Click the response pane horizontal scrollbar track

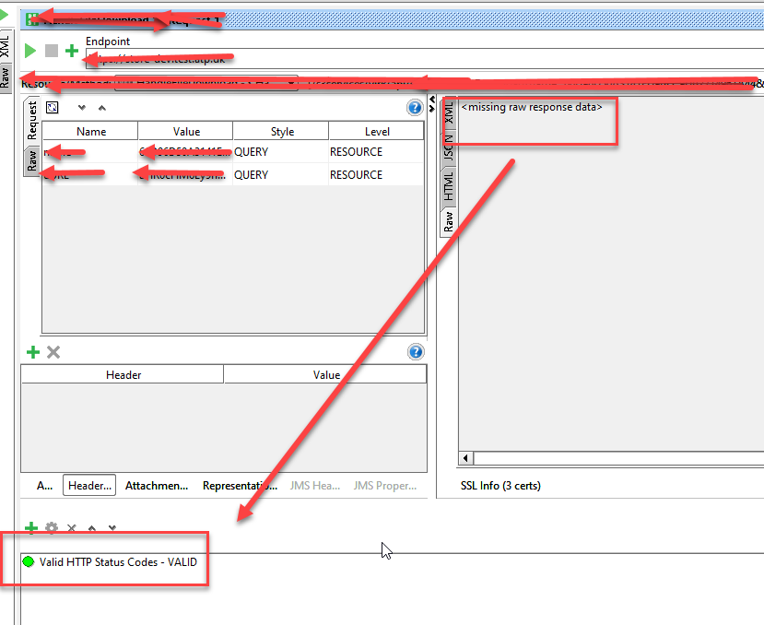(618, 458)
